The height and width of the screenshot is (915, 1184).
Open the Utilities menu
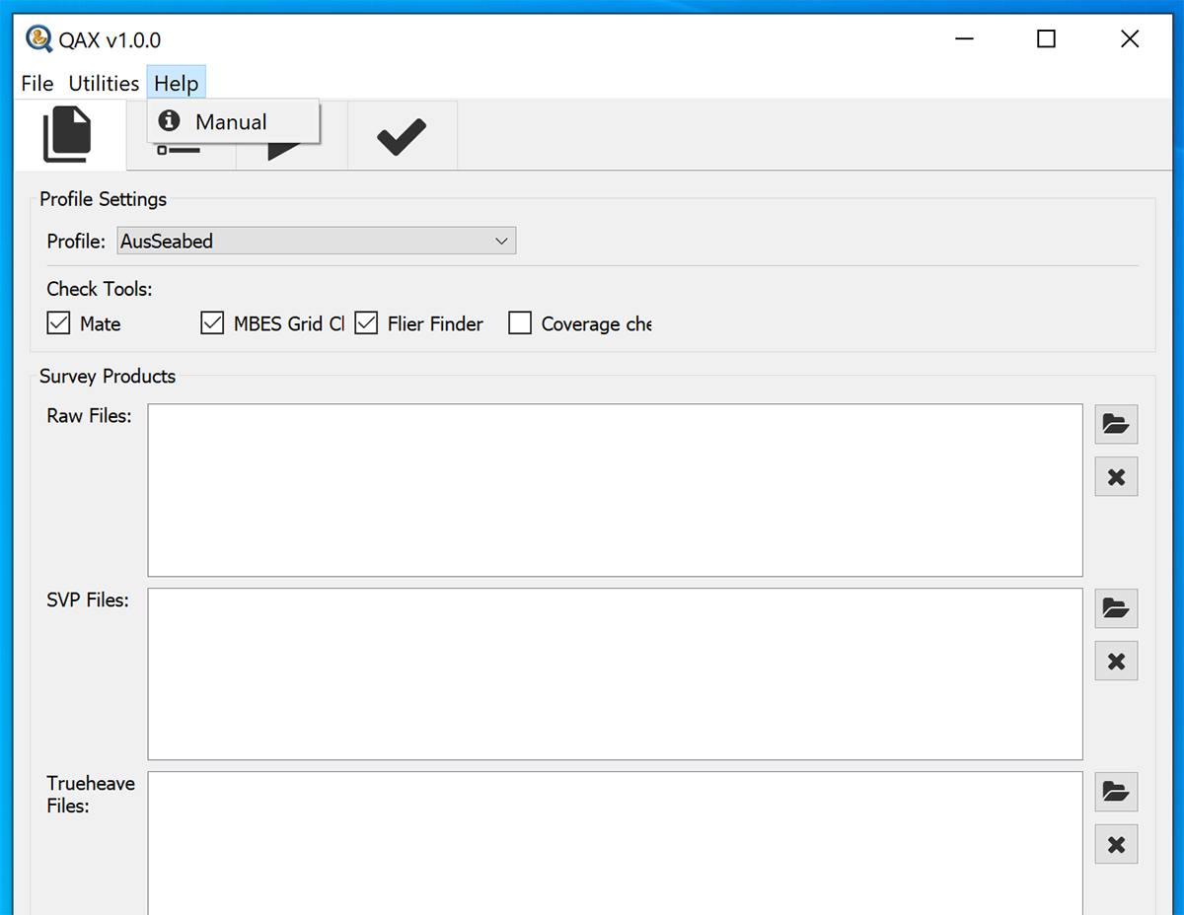point(104,84)
